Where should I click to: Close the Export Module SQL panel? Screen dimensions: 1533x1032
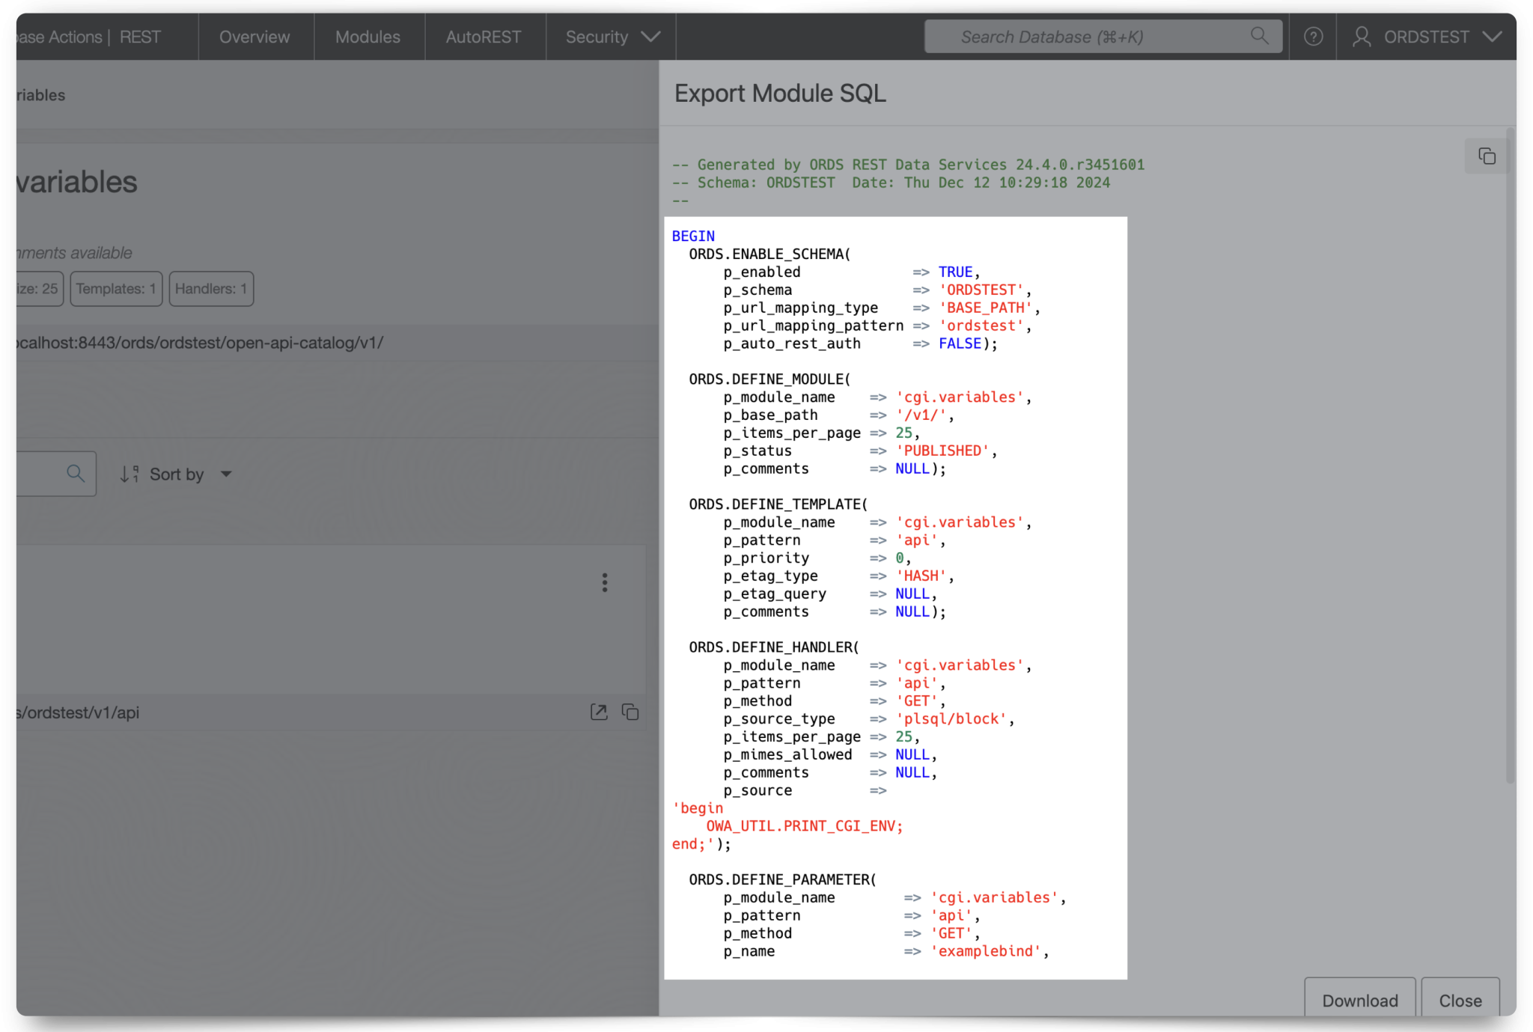point(1460,1000)
